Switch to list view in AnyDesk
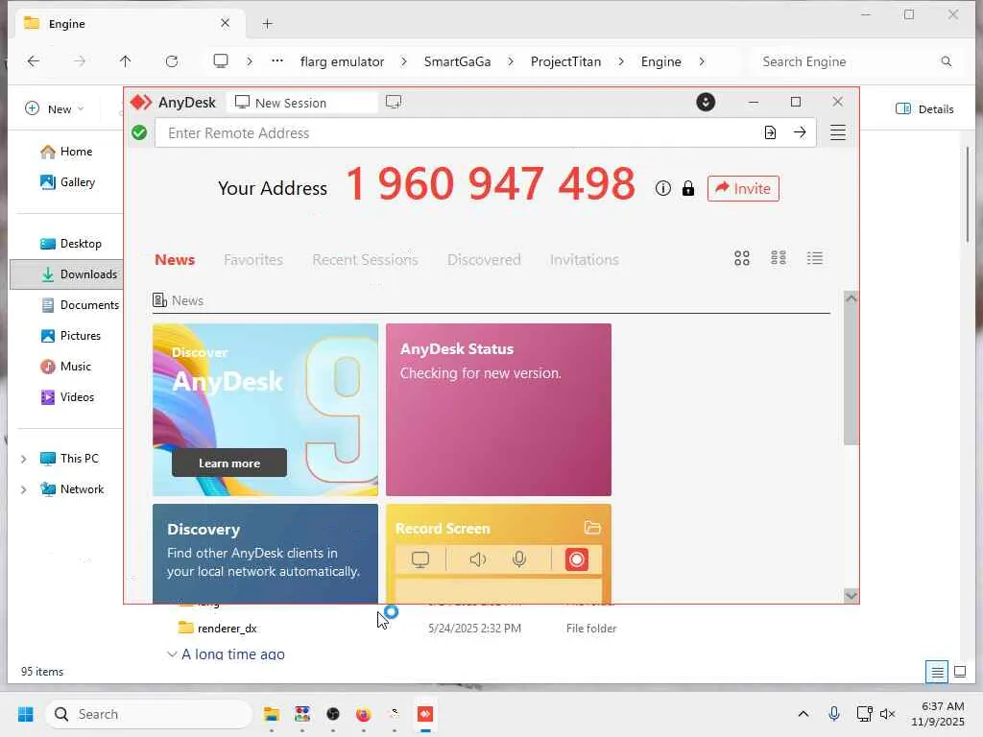Screen dimensions: 983x737 815,258
